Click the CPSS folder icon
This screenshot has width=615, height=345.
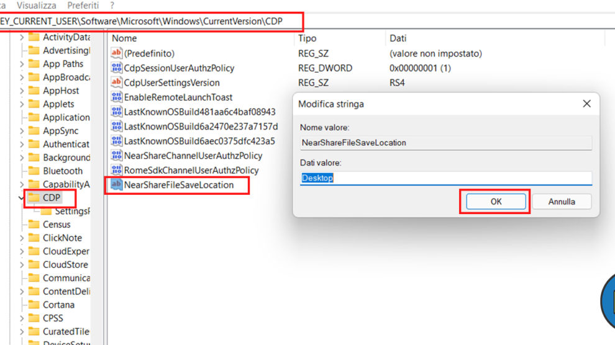[34, 318]
